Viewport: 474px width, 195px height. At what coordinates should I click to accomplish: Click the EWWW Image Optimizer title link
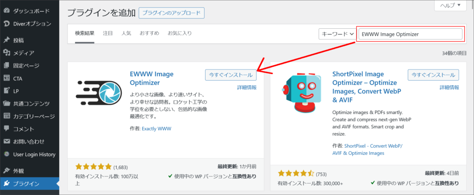(x=151, y=78)
